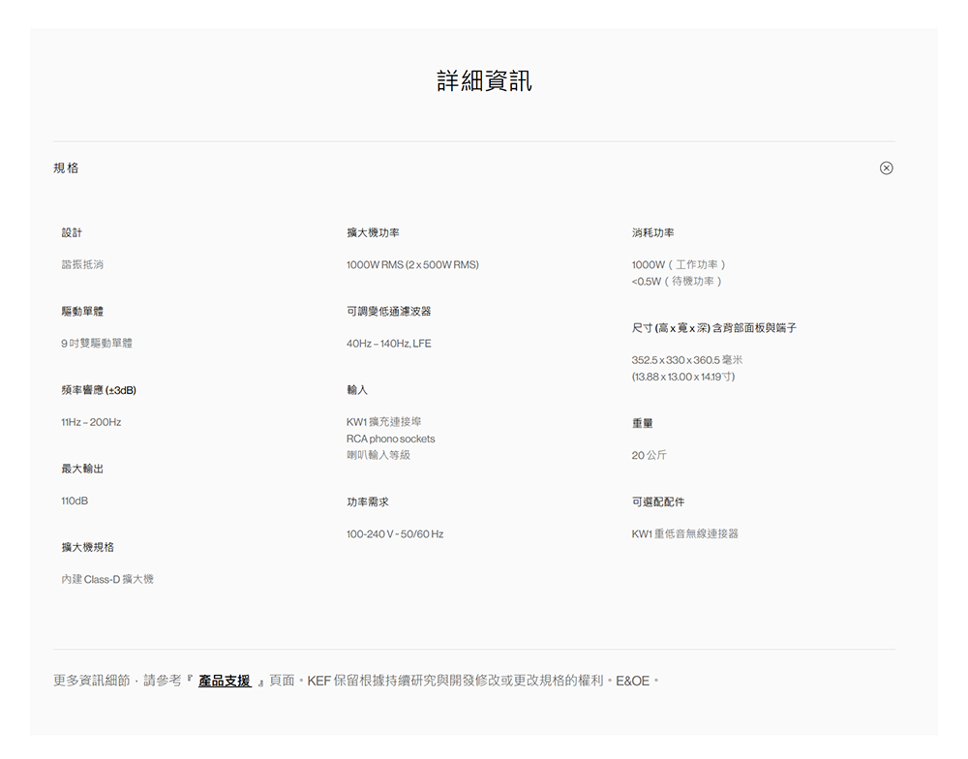Select the 11Hz – 200Hz value
The width and height of the screenshot is (968, 759).
tap(91, 422)
